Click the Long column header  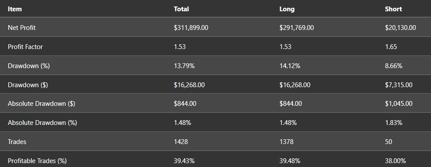(287, 9)
